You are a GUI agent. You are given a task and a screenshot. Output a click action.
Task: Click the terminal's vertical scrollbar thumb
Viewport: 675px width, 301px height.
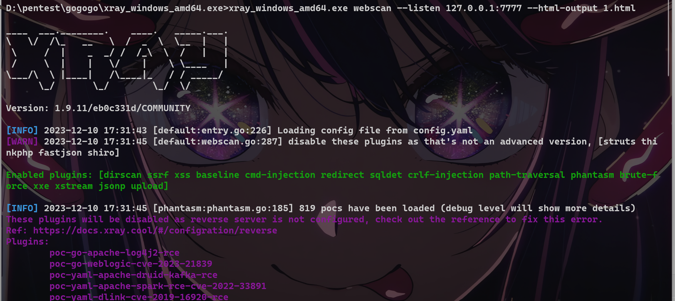tap(668, 38)
